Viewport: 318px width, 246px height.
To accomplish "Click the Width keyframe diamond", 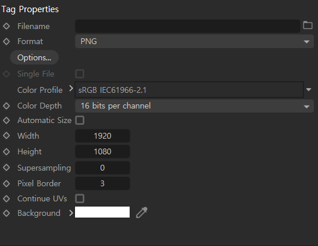I will click(6, 136).
